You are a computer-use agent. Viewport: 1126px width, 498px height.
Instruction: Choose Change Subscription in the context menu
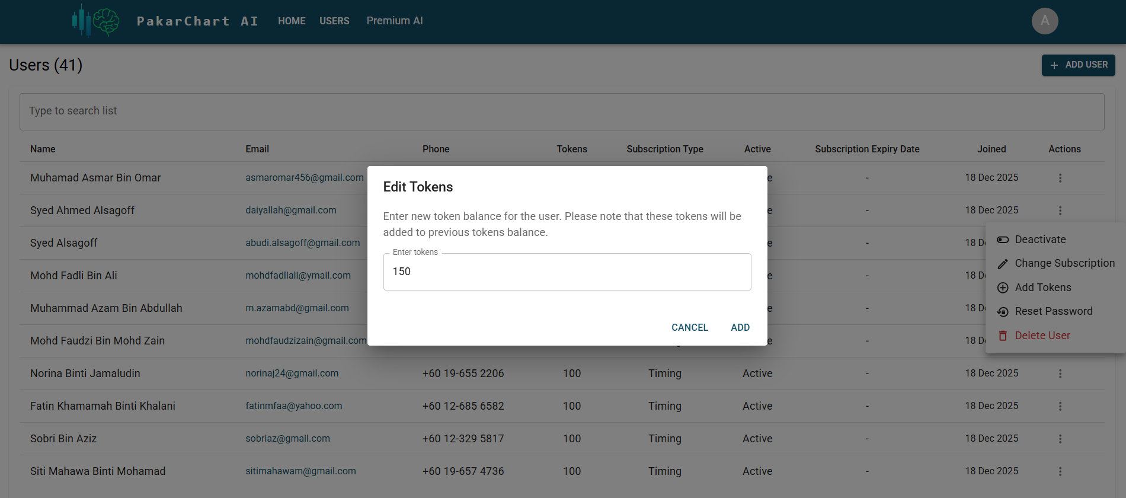click(1064, 263)
